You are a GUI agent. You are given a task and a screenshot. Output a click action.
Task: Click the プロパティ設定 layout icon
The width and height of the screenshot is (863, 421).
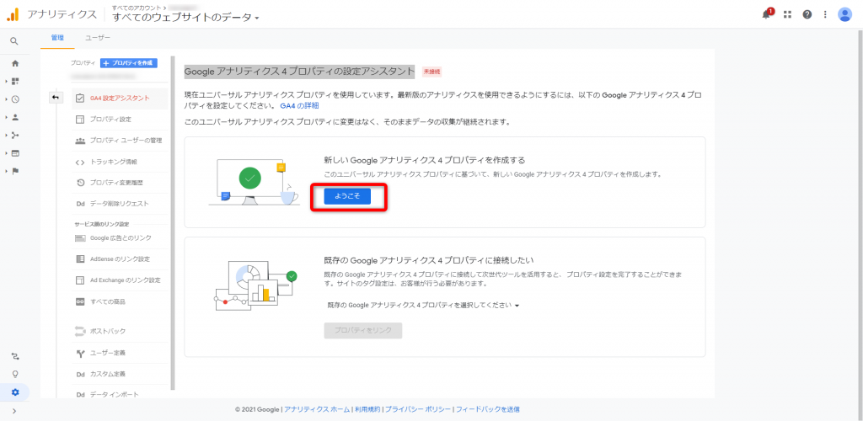[80, 120]
